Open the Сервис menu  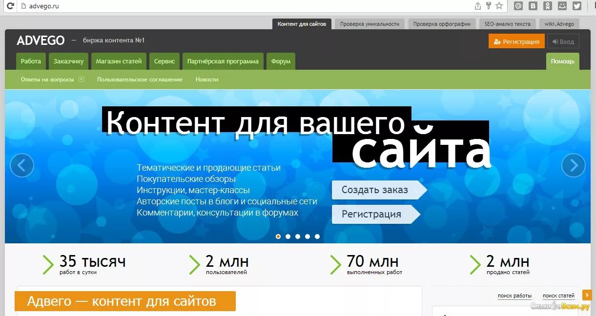[164, 61]
